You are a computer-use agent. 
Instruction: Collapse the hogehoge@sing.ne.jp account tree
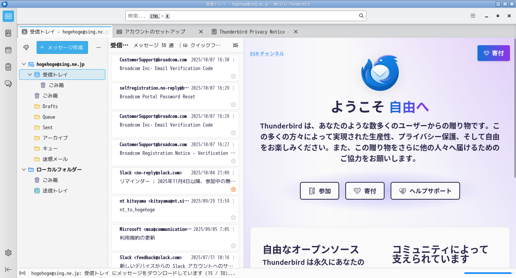[x=24, y=64]
